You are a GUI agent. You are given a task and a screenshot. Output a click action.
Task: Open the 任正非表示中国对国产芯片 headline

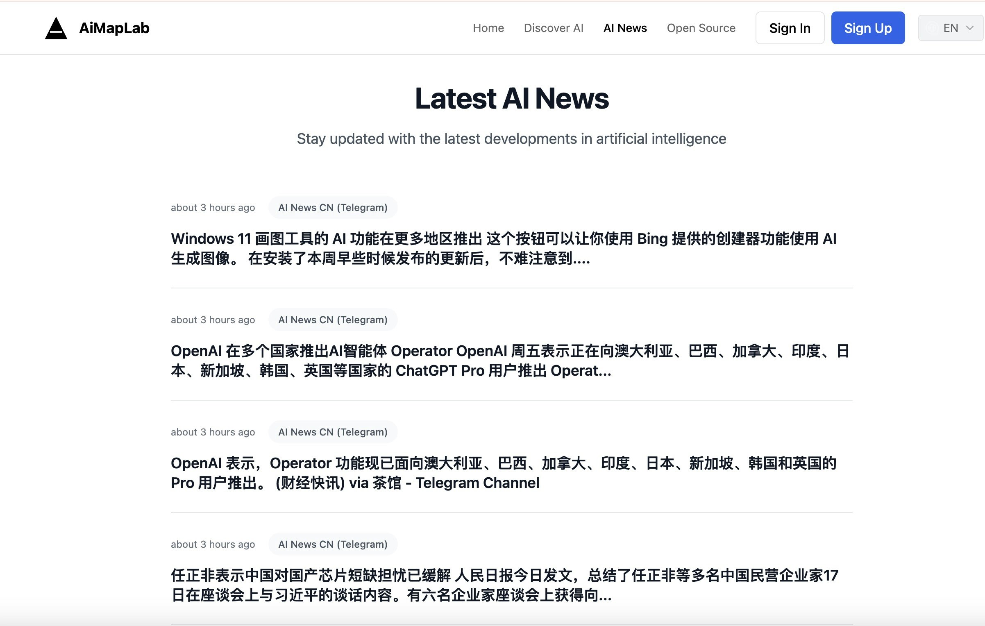504,585
